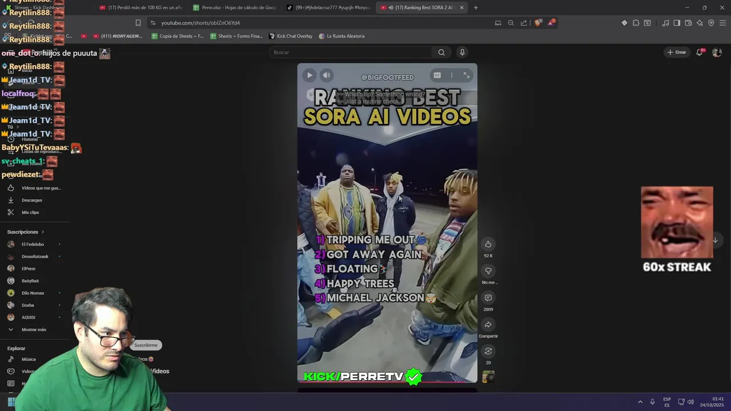
Task: Open Brave VPN shield icon
Action: point(711,23)
